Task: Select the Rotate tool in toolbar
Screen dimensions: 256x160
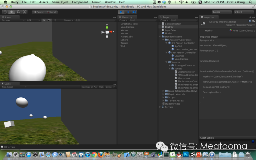Action: 18,12
